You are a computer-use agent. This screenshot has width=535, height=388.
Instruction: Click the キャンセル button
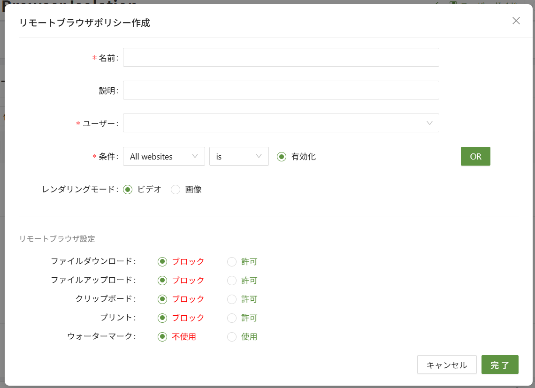click(x=446, y=365)
